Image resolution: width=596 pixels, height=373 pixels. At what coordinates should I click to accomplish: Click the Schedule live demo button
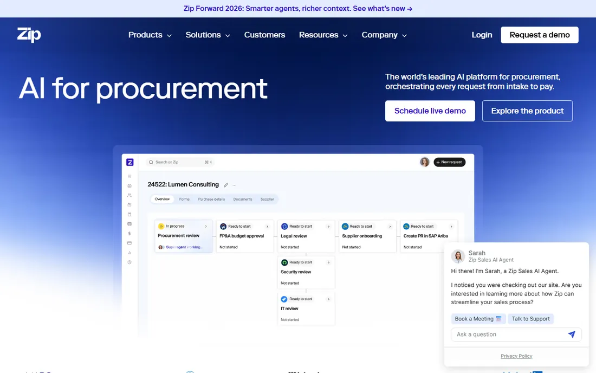[x=430, y=111]
